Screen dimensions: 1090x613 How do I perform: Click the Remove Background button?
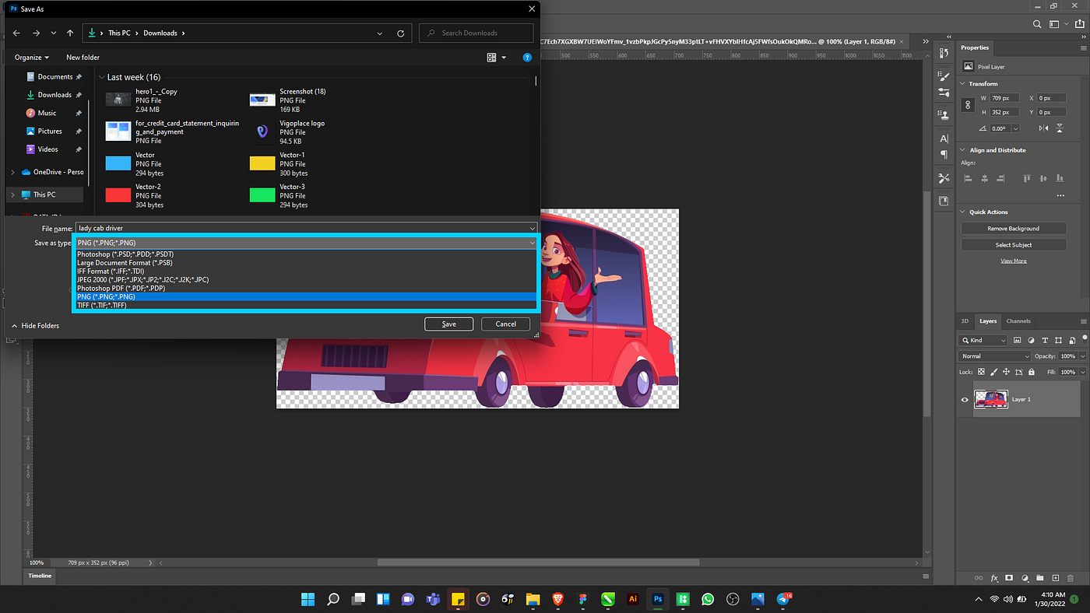[1013, 229]
